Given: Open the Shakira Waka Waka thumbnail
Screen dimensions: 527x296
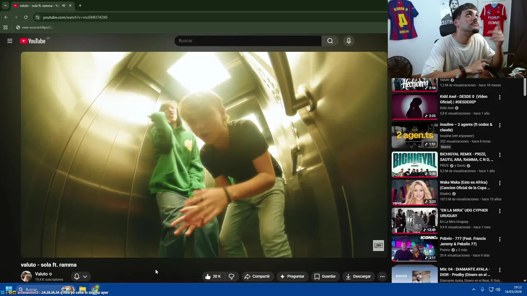Looking at the screenshot, I should coord(414,192).
